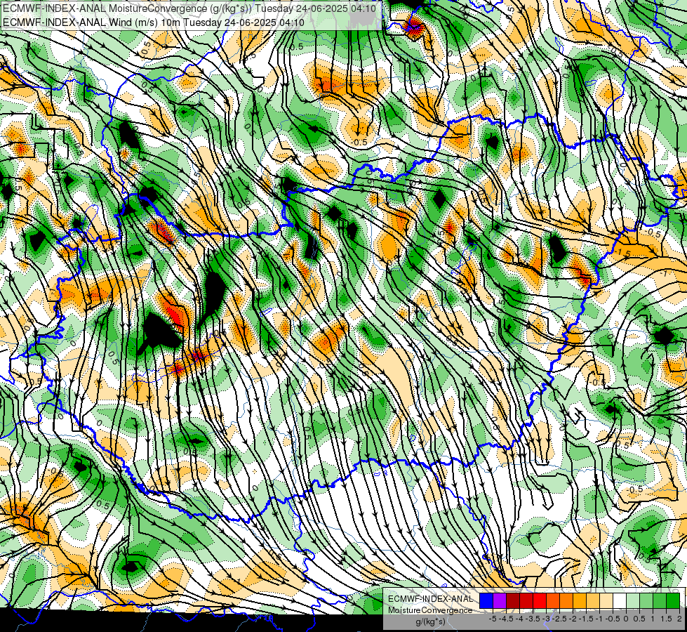Select the lightest green legend swatch

pos(633,600)
